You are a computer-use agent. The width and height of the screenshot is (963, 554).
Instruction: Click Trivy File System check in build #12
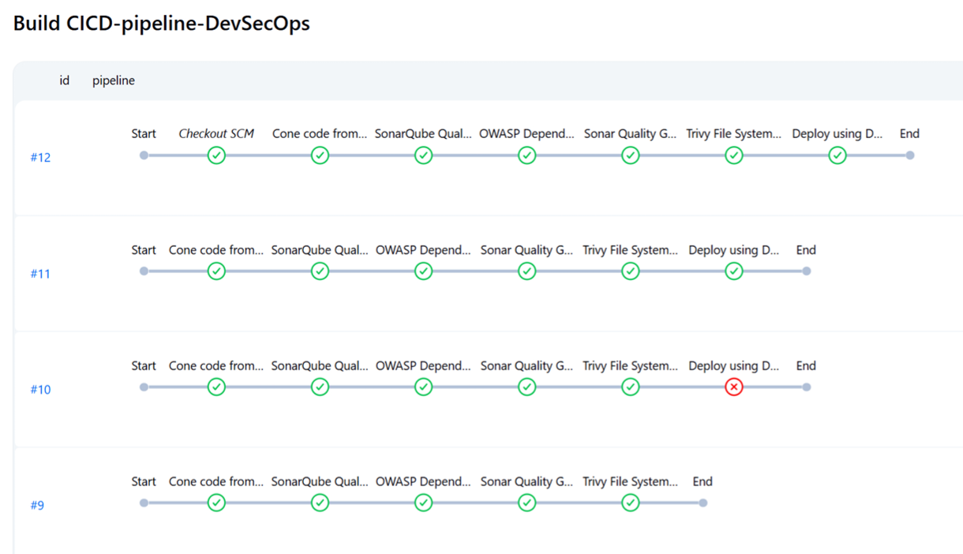tap(734, 155)
